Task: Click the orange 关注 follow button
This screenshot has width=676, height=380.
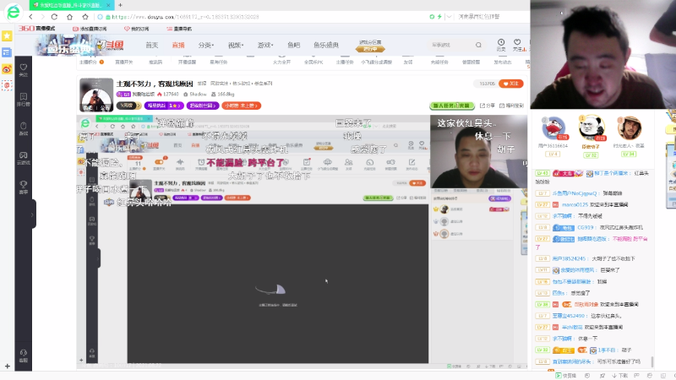Action: point(511,84)
